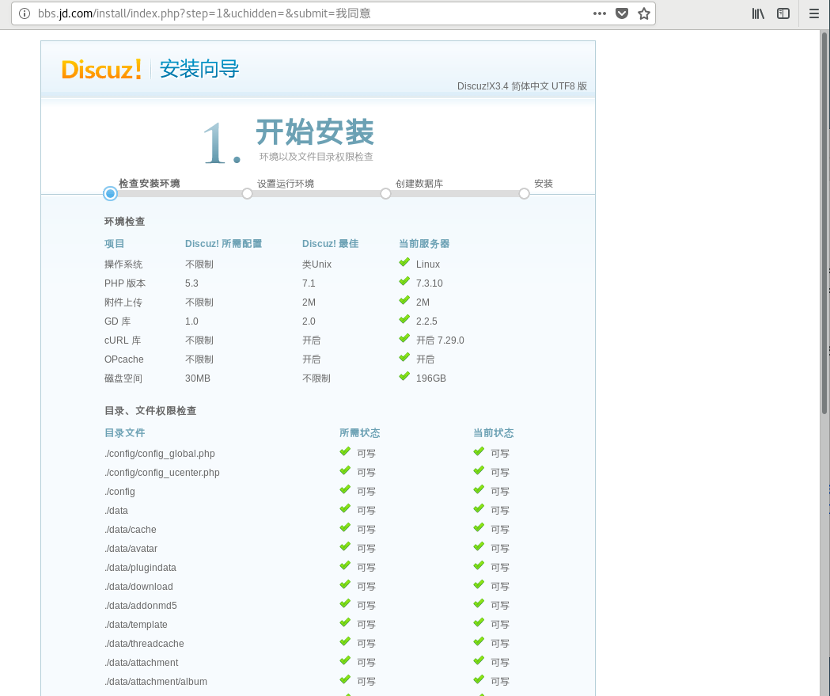The width and height of the screenshot is (830, 696).
Task: Click the 设置运行环境 step label
Action: (x=286, y=184)
